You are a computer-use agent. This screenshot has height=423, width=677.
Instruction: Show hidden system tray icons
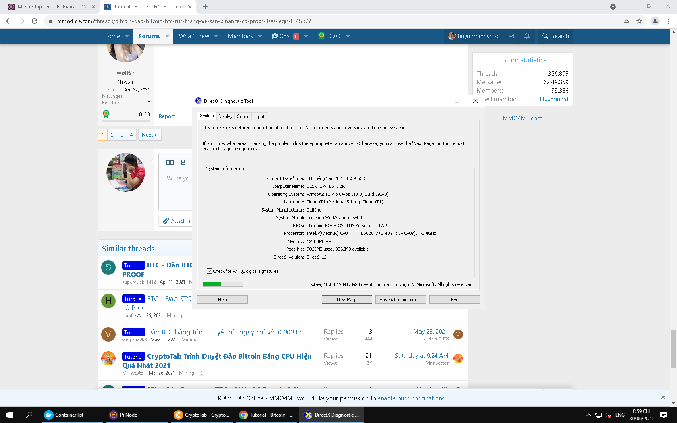click(589, 415)
